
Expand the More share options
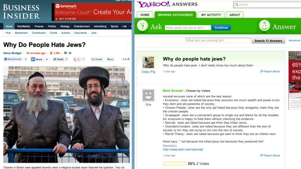(110, 59)
